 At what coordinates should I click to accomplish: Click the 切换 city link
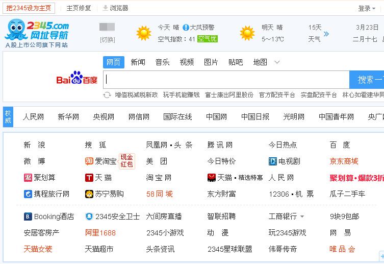click(108, 39)
